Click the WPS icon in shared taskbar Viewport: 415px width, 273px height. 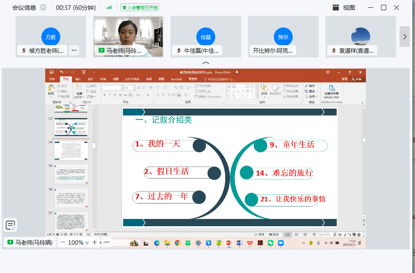pos(250,243)
